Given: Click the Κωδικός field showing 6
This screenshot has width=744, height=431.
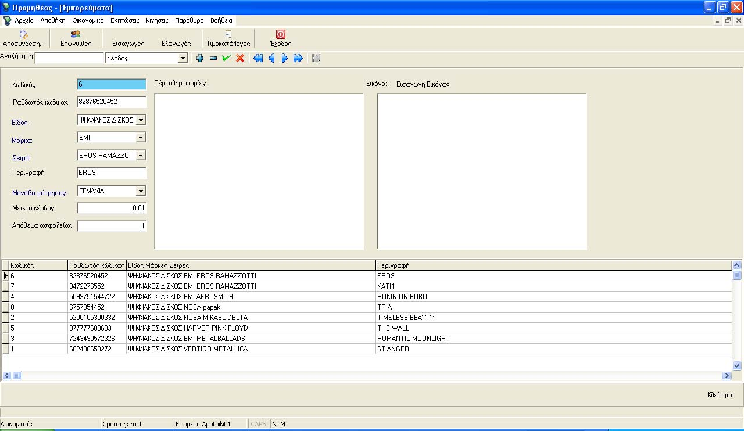Looking at the screenshot, I should (x=112, y=84).
